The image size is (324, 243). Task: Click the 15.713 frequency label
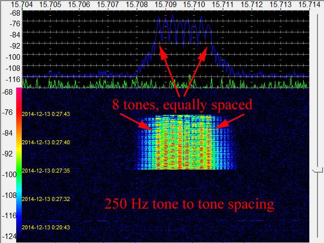[x=280, y=5]
